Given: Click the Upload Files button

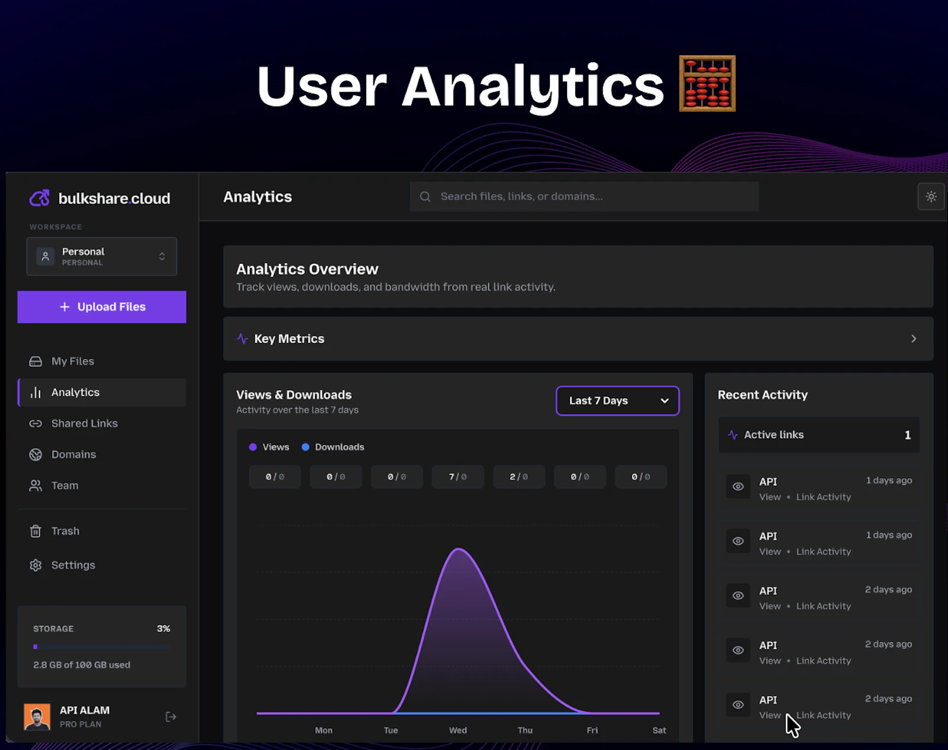Looking at the screenshot, I should click(101, 307).
